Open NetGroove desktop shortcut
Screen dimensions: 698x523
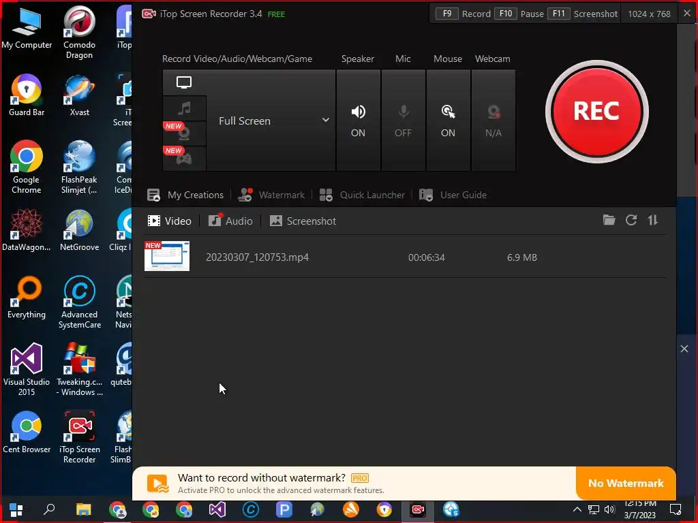[x=79, y=230]
